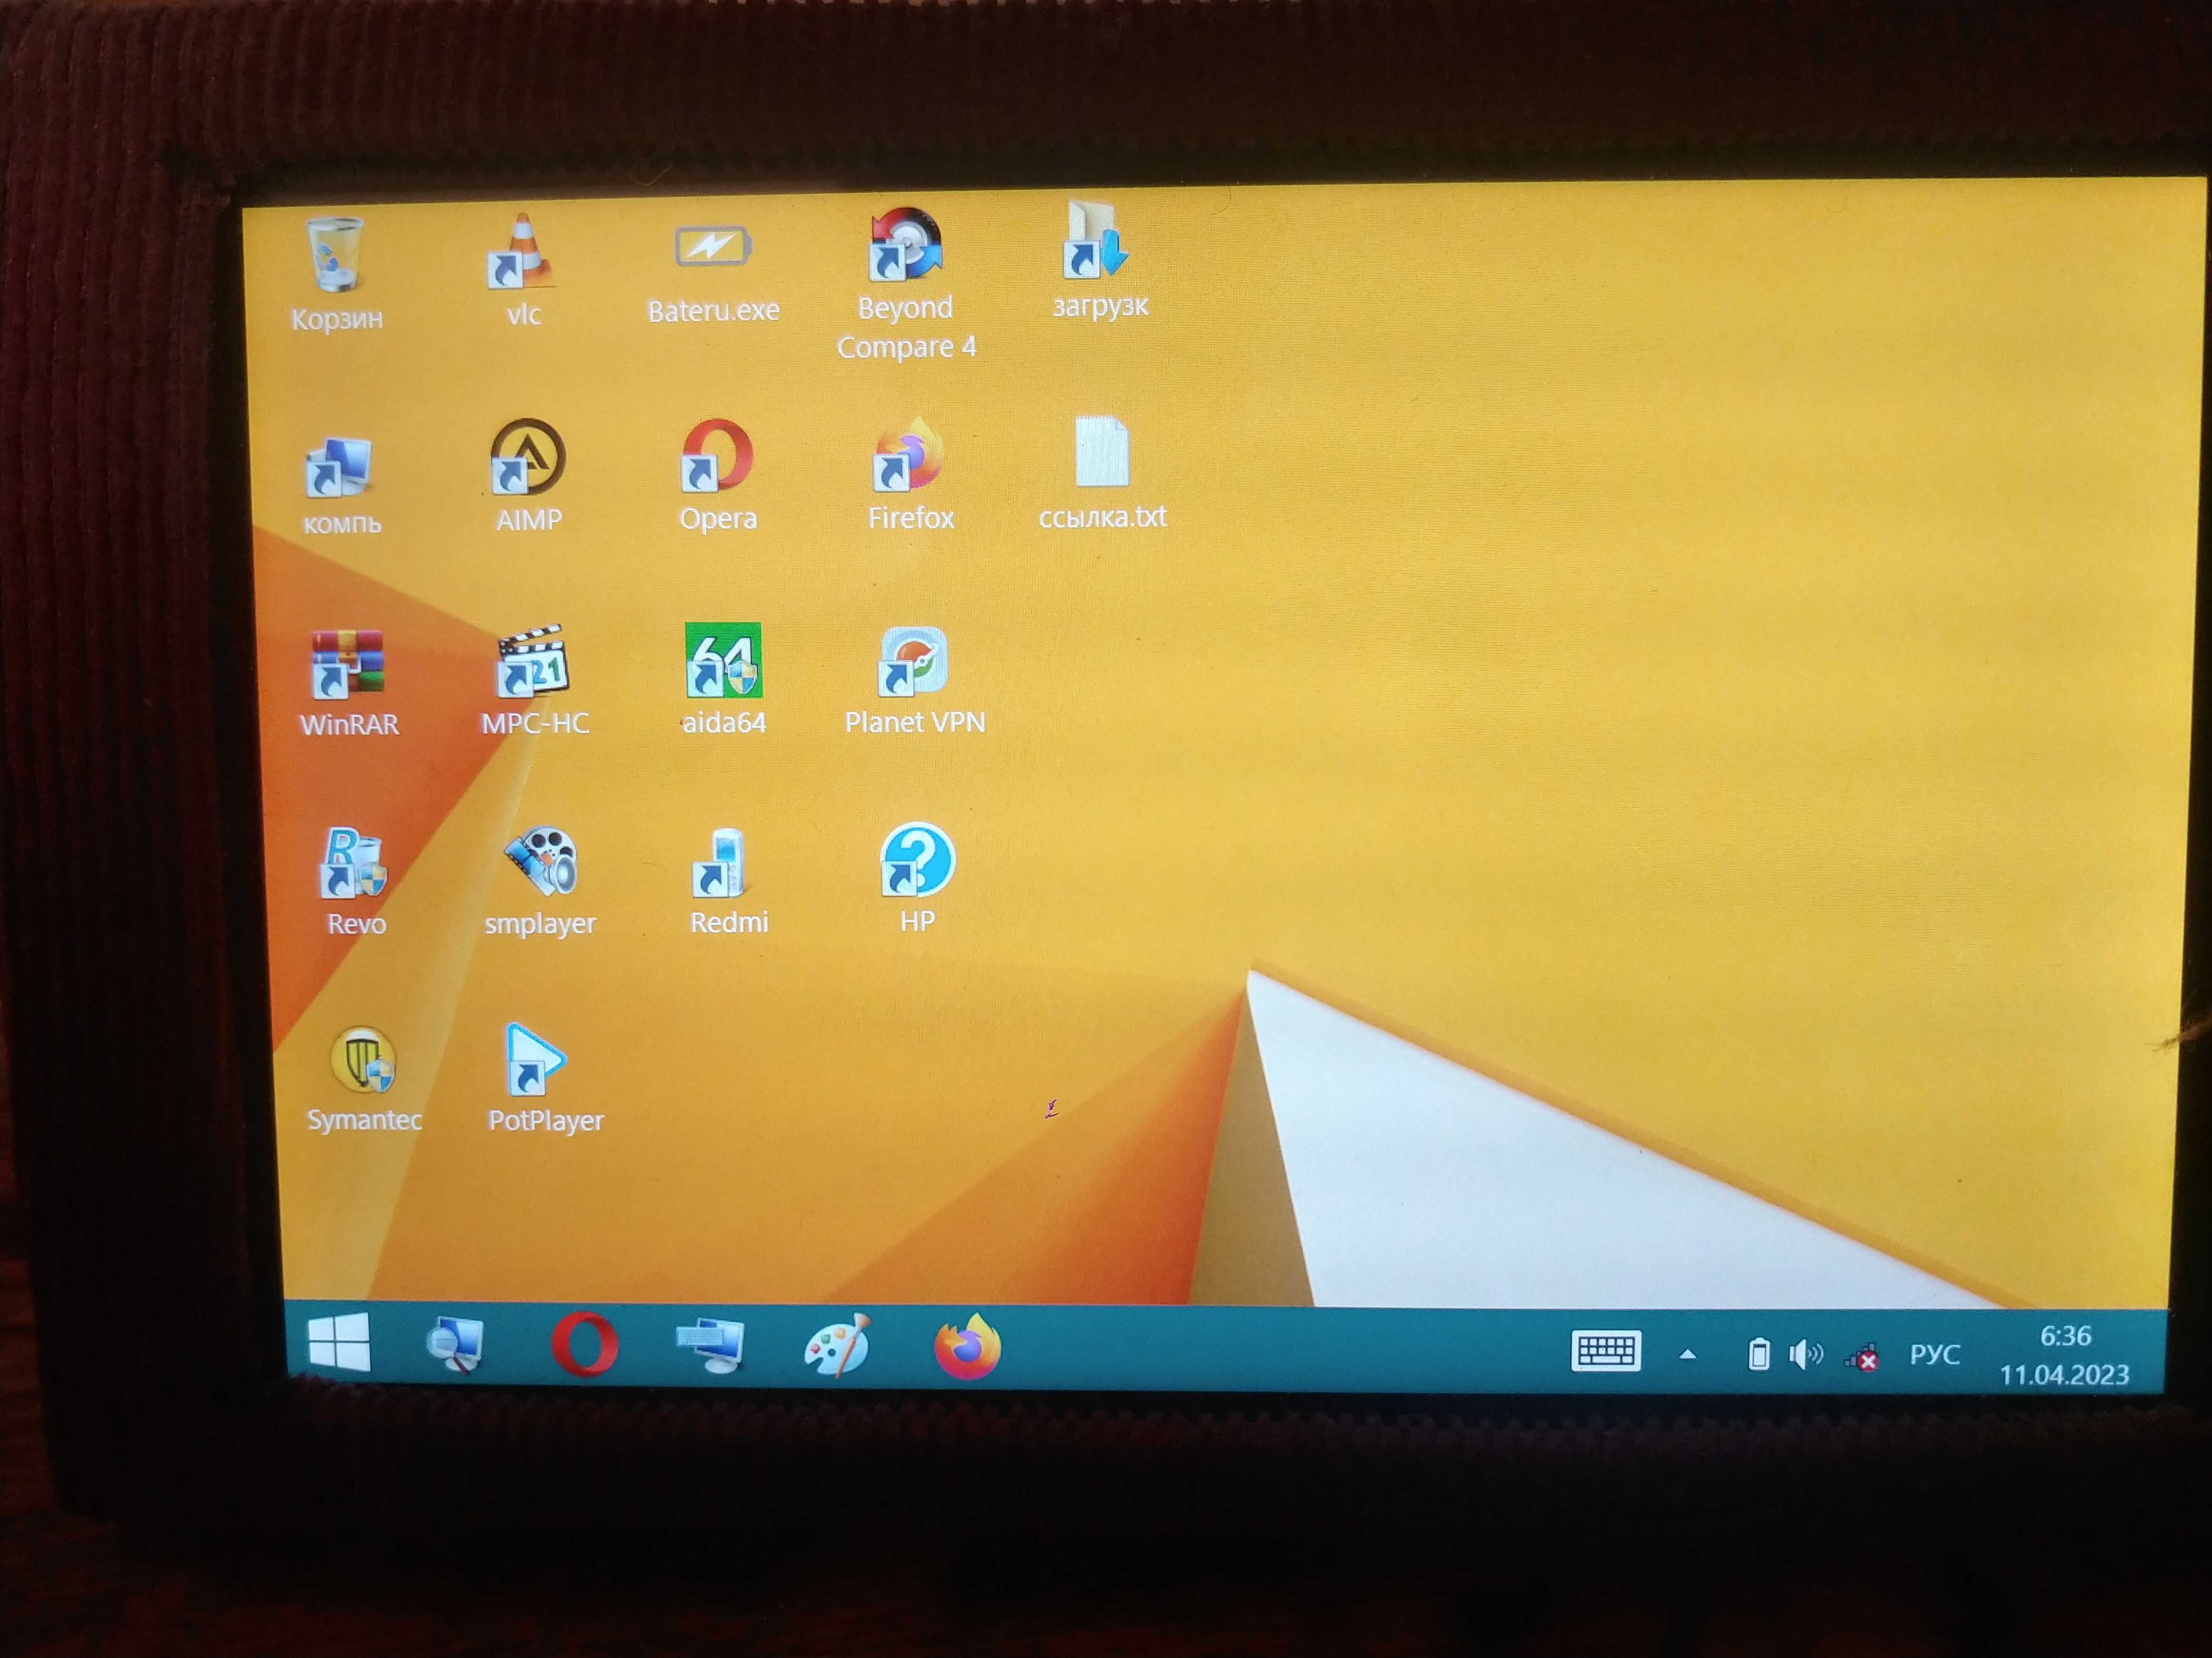Launch Firefox from the taskbar

(967, 1346)
